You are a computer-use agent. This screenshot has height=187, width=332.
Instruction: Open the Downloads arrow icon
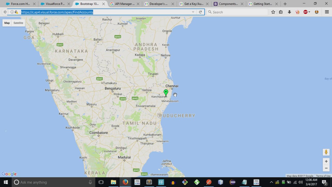[x=289, y=12]
